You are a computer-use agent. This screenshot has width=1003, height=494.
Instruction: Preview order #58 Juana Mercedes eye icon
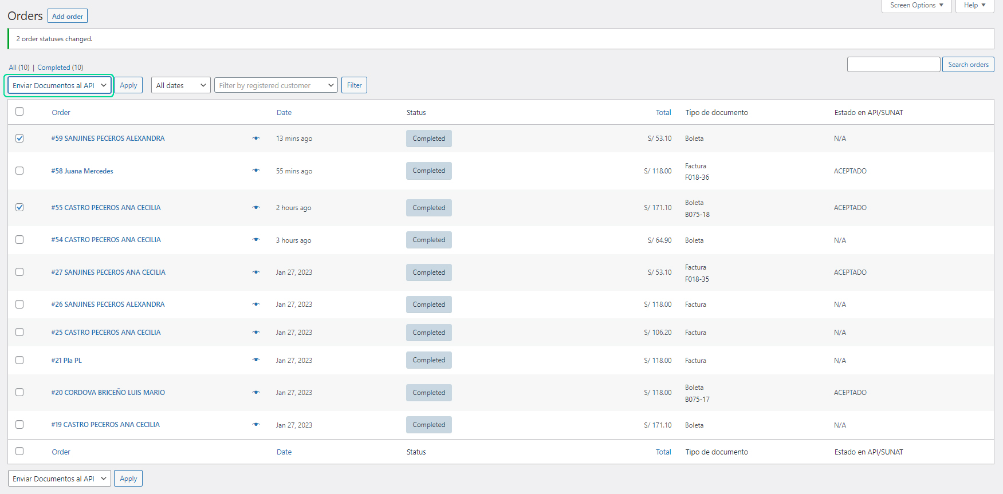point(255,171)
